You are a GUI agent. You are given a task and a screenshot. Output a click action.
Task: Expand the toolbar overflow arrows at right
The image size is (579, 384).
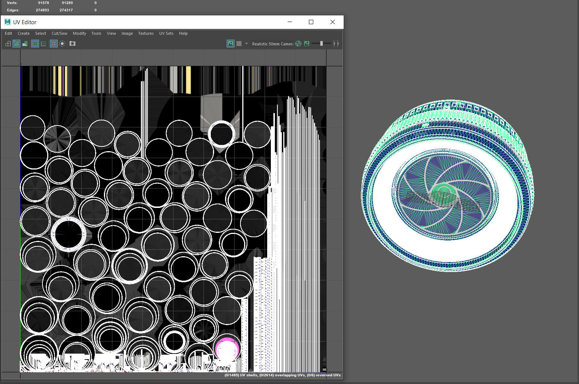(336, 44)
